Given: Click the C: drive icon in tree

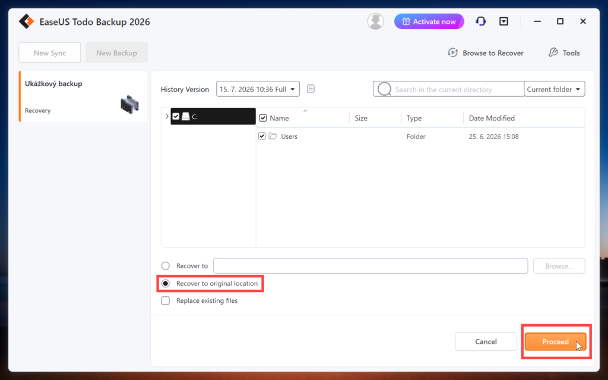Looking at the screenshot, I should pos(186,116).
